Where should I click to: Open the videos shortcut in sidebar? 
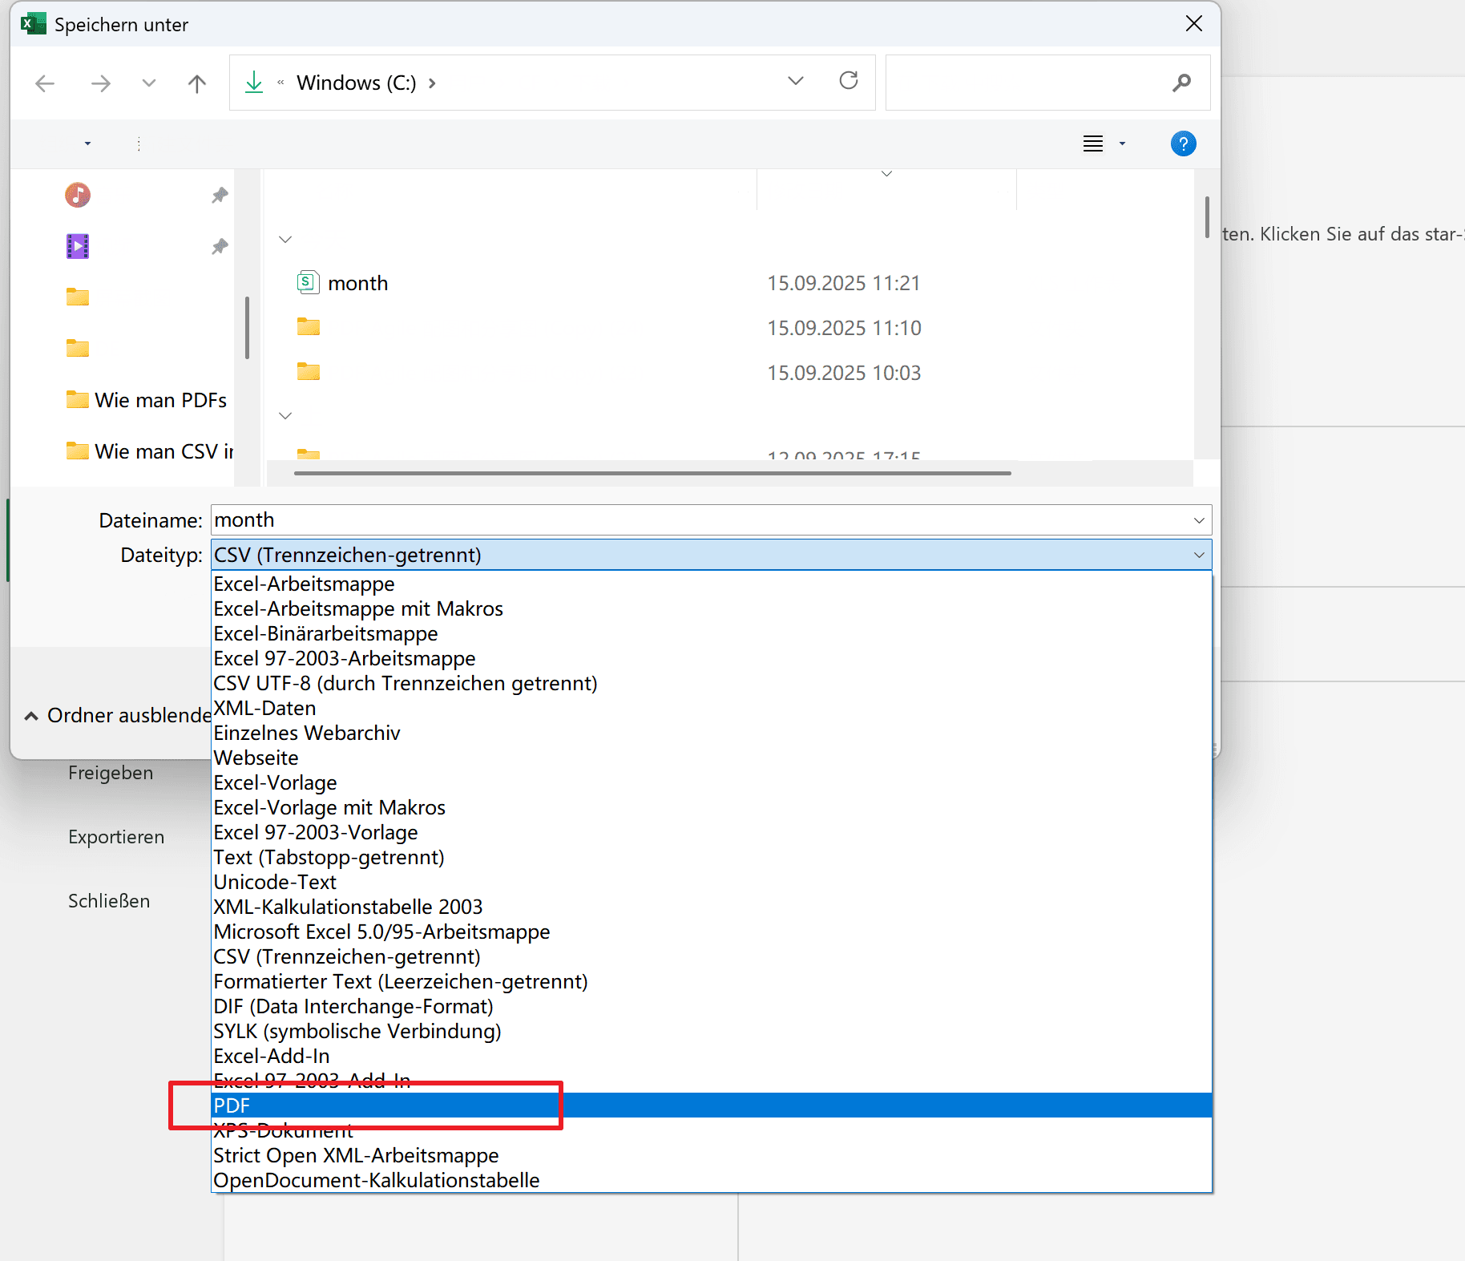point(78,246)
